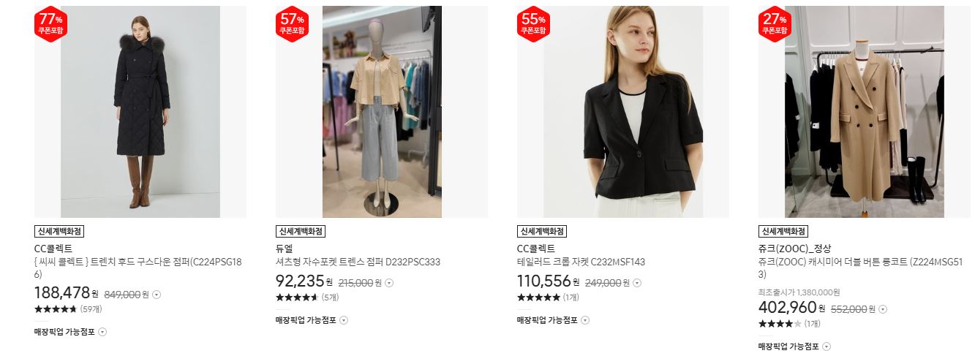Click the 59개 review star rating
Viewport: 975px width, 356px height.
tap(68, 309)
